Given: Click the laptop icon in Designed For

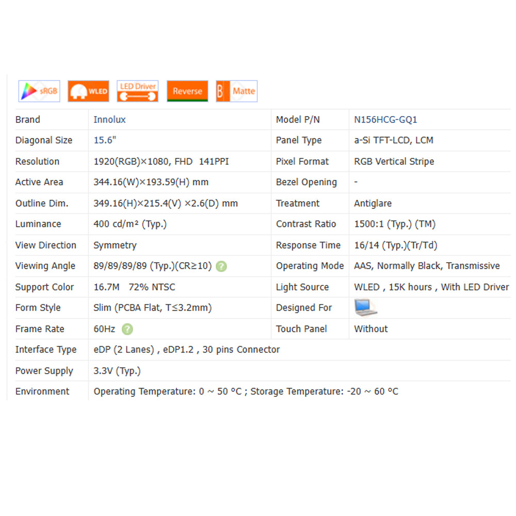Looking at the screenshot, I should [365, 308].
